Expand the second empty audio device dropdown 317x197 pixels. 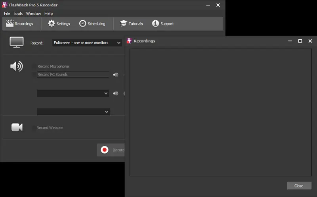(x=73, y=112)
